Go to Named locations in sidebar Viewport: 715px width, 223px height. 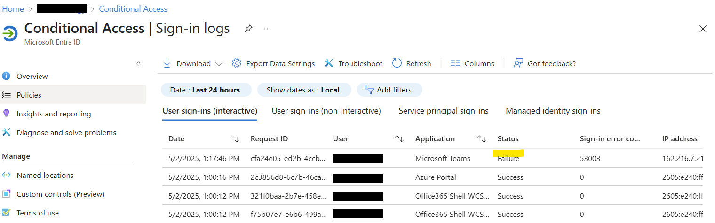click(45, 175)
